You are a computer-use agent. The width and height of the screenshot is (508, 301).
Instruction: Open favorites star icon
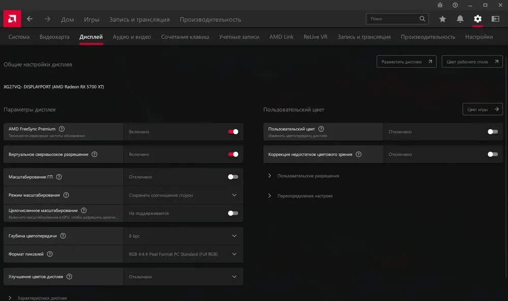tap(442, 19)
